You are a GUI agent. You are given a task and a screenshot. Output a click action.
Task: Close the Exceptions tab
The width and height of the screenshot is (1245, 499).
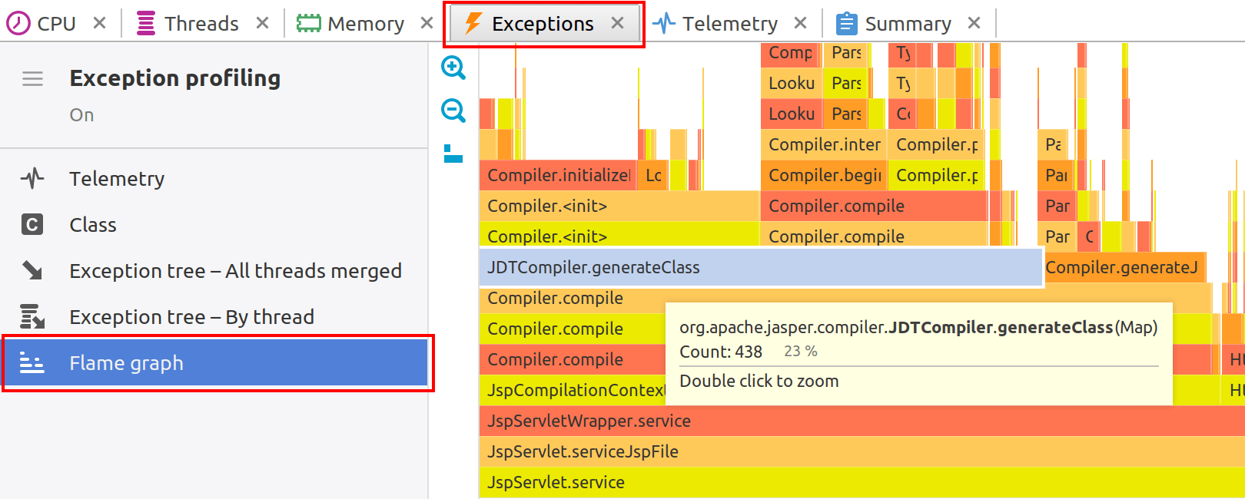click(x=617, y=23)
